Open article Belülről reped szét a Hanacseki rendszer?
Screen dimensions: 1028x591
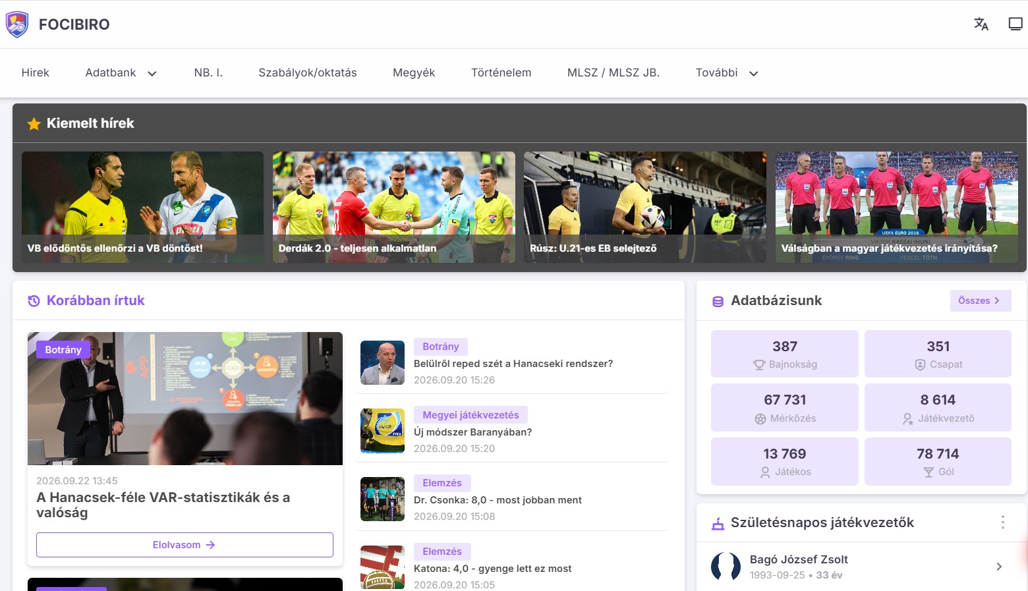(513, 364)
